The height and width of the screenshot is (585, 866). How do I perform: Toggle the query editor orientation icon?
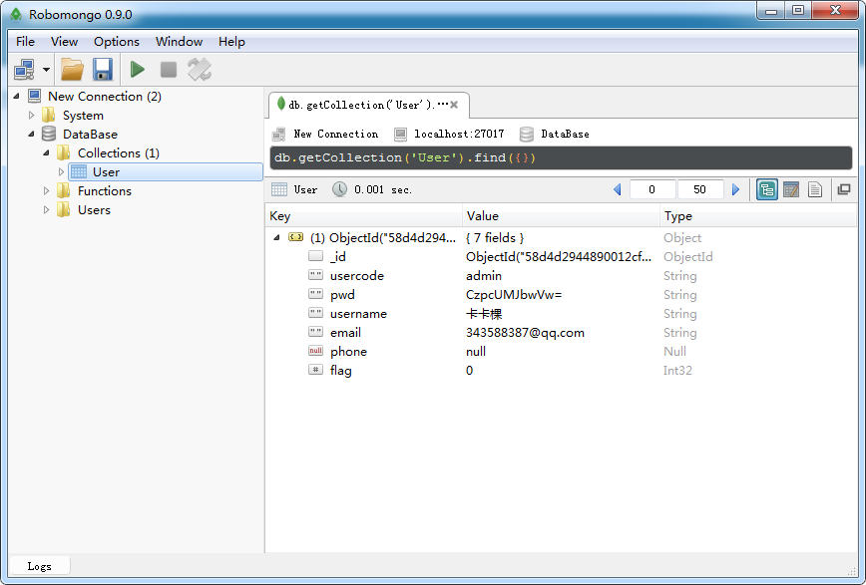200,70
